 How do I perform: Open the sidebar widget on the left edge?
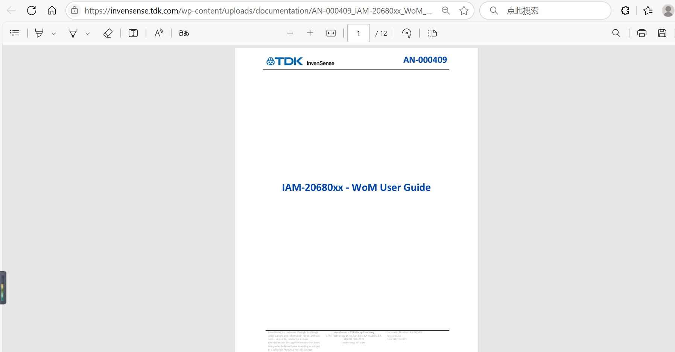pos(3,287)
